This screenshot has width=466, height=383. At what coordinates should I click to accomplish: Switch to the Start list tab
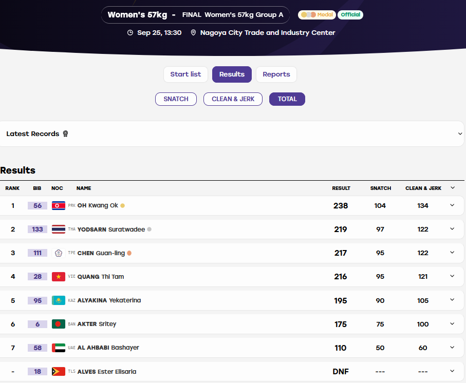click(x=185, y=74)
